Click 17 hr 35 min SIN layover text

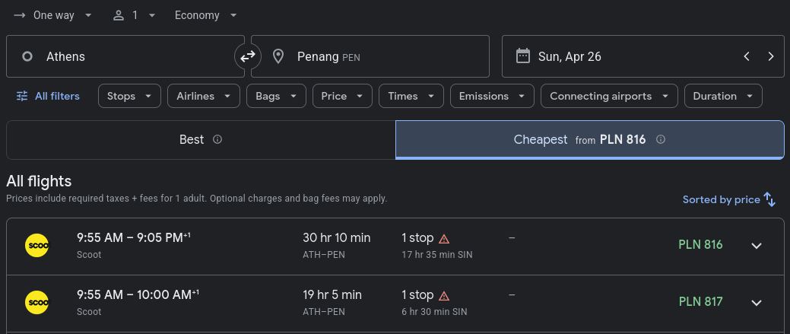tap(436, 255)
